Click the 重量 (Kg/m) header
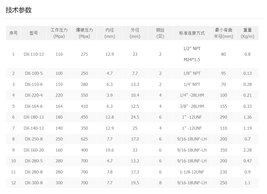This screenshot has height=194, width=267. coord(247,33)
